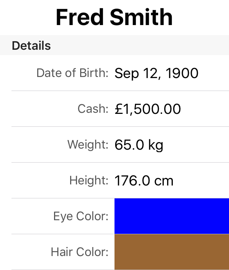Tap the Height label
Screen dimensions: 229x270
(x=89, y=180)
